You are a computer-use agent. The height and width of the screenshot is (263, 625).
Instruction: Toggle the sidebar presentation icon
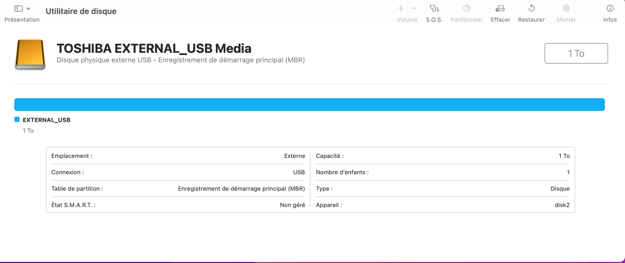(18, 8)
